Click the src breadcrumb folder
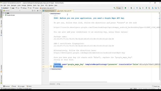This screenshot has height=91, width=161. pos(17,8)
